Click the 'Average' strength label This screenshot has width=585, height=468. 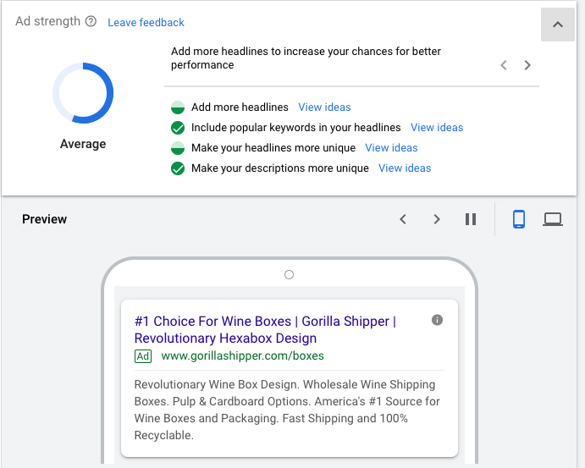click(x=83, y=144)
